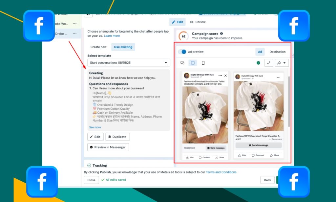This screenshot has width=336, height=202.
Task: Close the first ad preview with X
Action: 225,76
